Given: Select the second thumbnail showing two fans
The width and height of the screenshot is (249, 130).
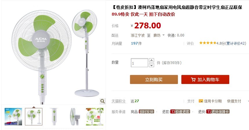Looking at the screenshot, I should point(34,117).
